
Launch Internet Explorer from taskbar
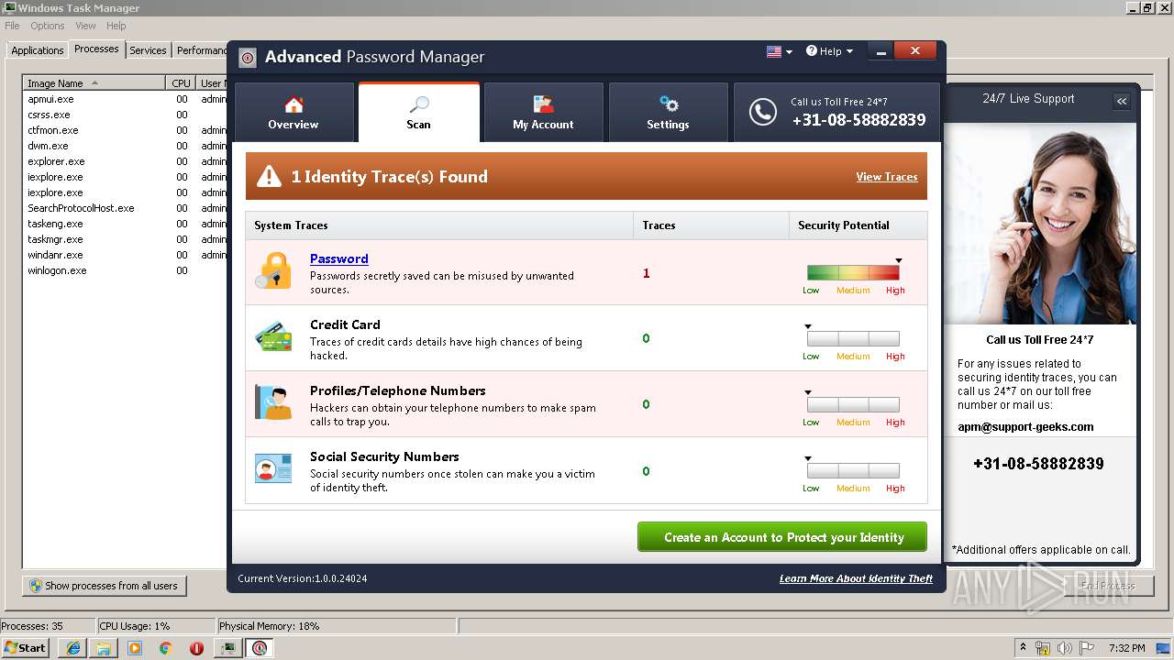[x=72, y=648]
